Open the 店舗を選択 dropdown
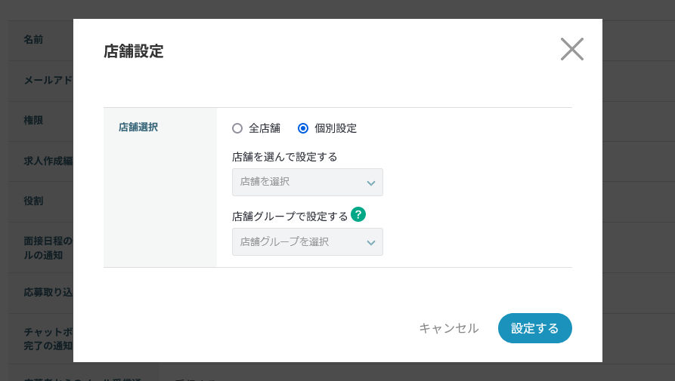Image resolution: width=675 pixels, height=381 pixels. [x=307, y=182]
